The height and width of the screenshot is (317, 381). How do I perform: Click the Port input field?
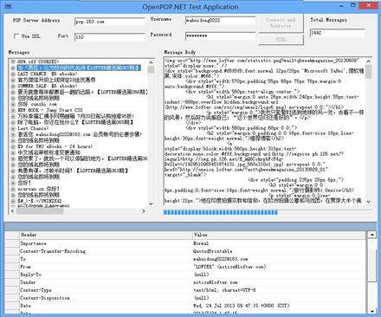click(109, 37)
